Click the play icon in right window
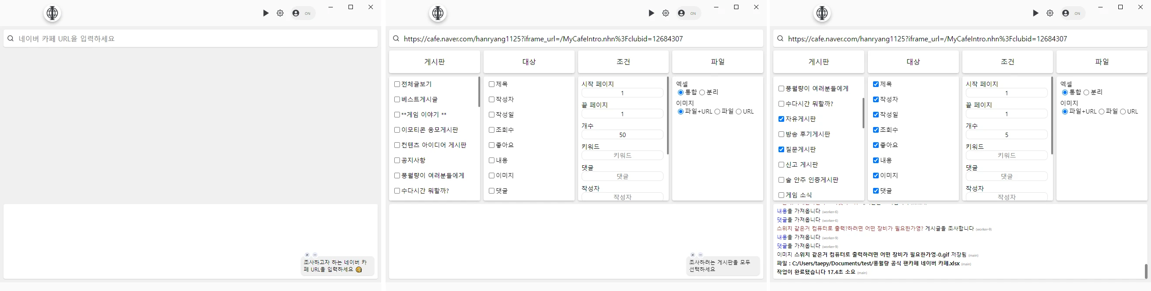The width and height of the screenshot is (1151, 291). (1036, 13)
